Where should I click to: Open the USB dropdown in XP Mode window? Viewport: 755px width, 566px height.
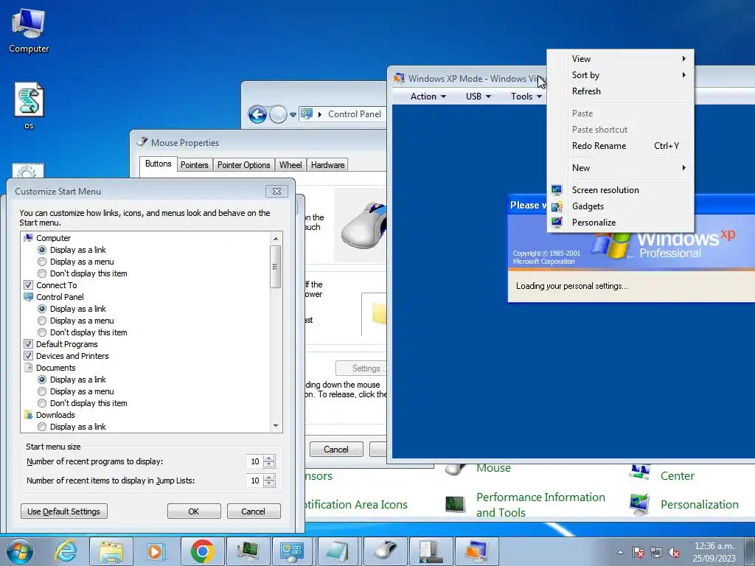(x=478, y=97)
